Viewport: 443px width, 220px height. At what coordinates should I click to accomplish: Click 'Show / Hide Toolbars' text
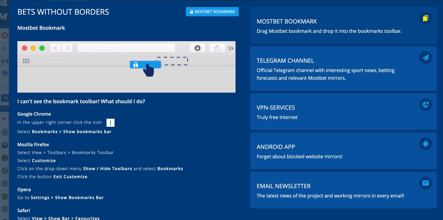107,169
